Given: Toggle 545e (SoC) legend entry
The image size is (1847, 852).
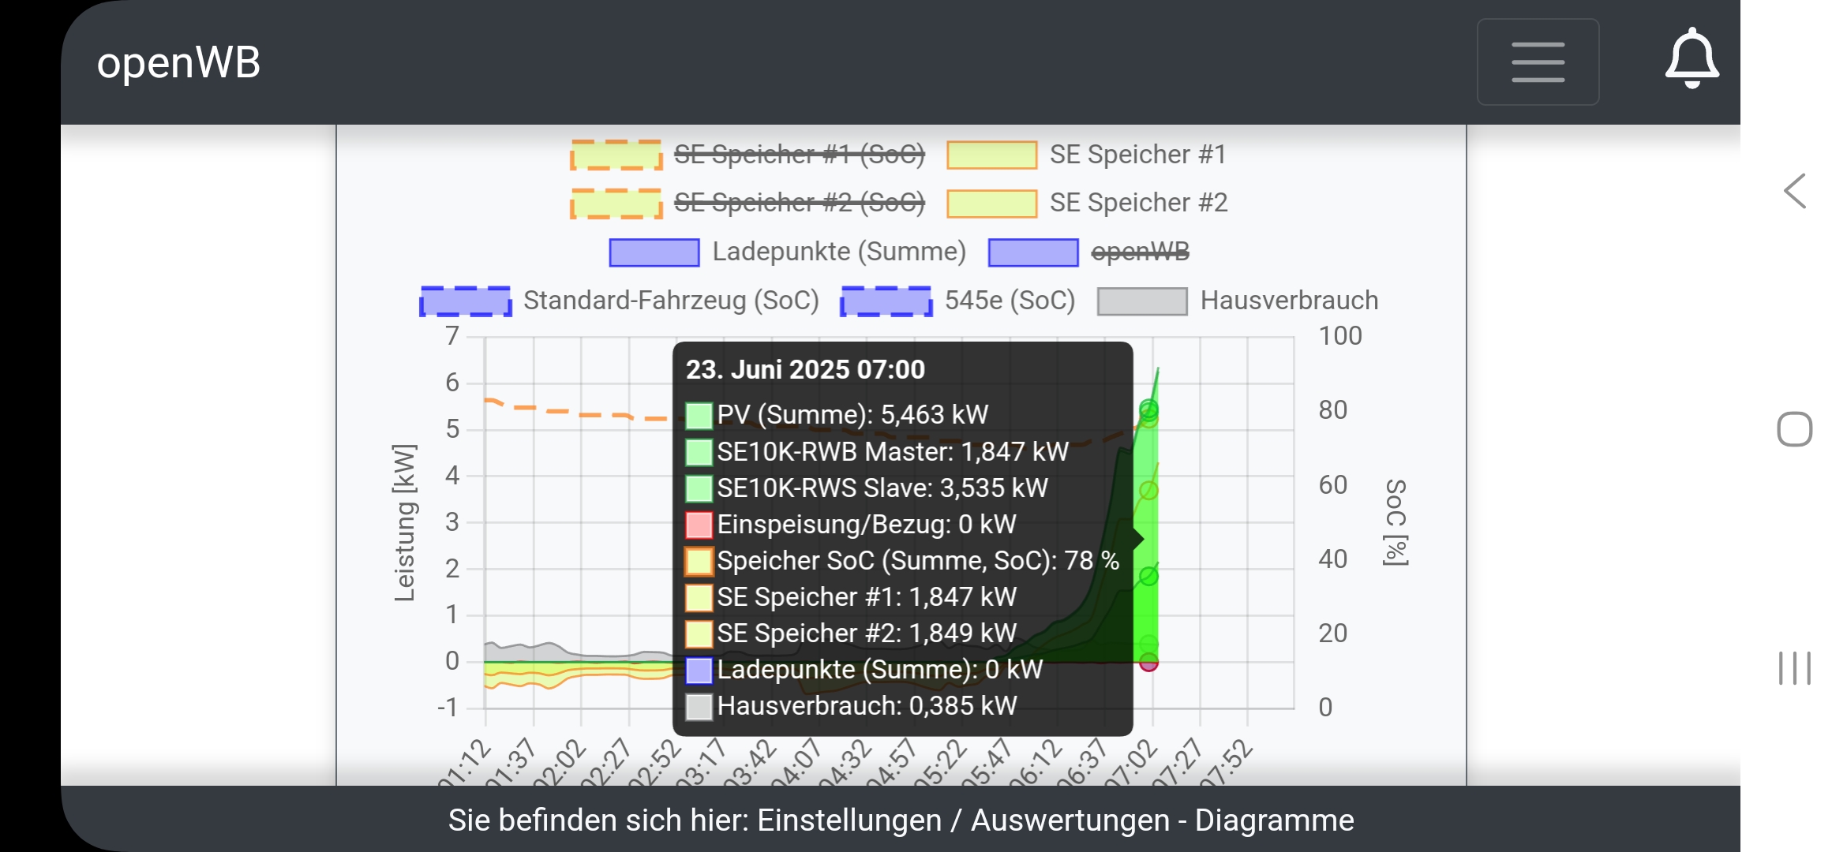Looking at the screenshot, I should click(1009, 301).
